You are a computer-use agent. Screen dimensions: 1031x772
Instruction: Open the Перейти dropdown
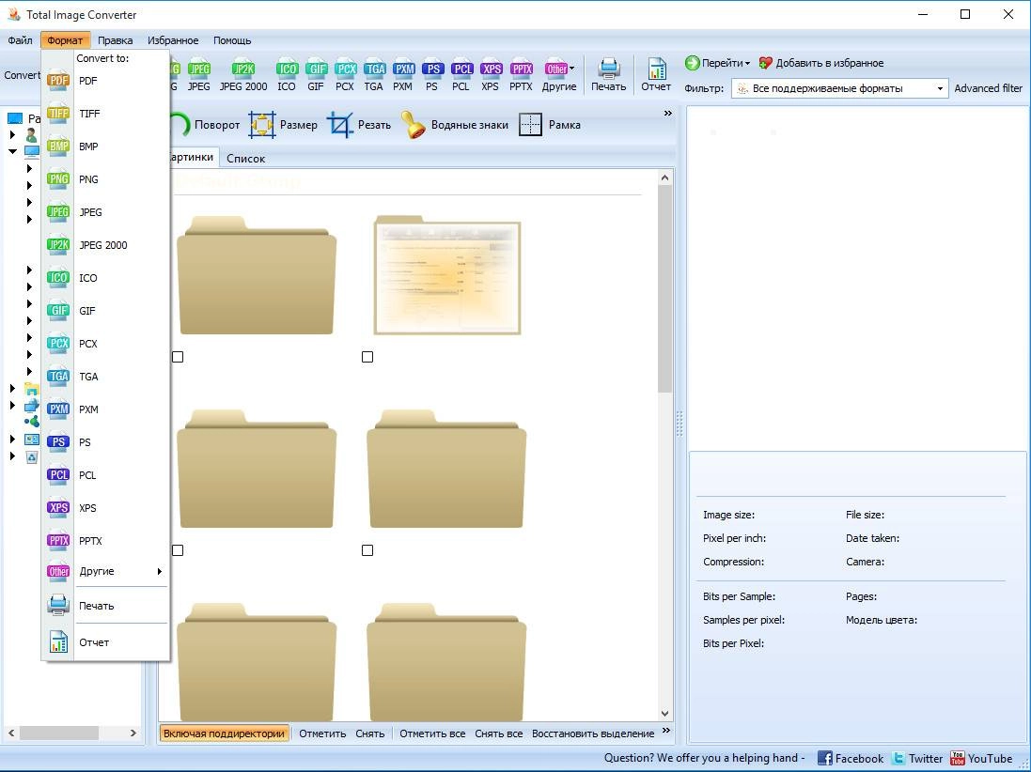[717, 63]
